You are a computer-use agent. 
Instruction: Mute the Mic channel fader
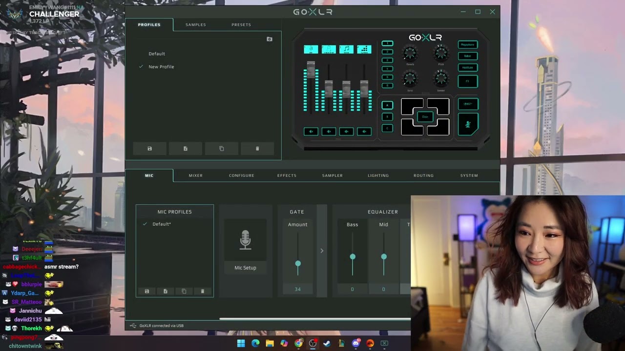pyautogui.click(x=311, y=131)
